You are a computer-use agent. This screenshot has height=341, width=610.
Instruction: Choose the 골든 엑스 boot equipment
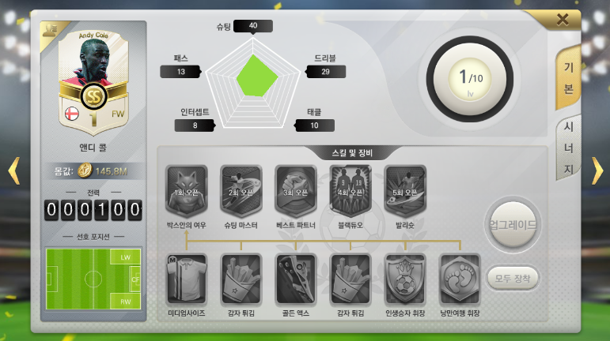[x=296, y=279]
